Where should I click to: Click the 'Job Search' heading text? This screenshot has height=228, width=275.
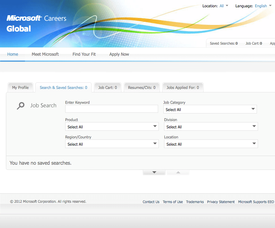click(43, 105)
